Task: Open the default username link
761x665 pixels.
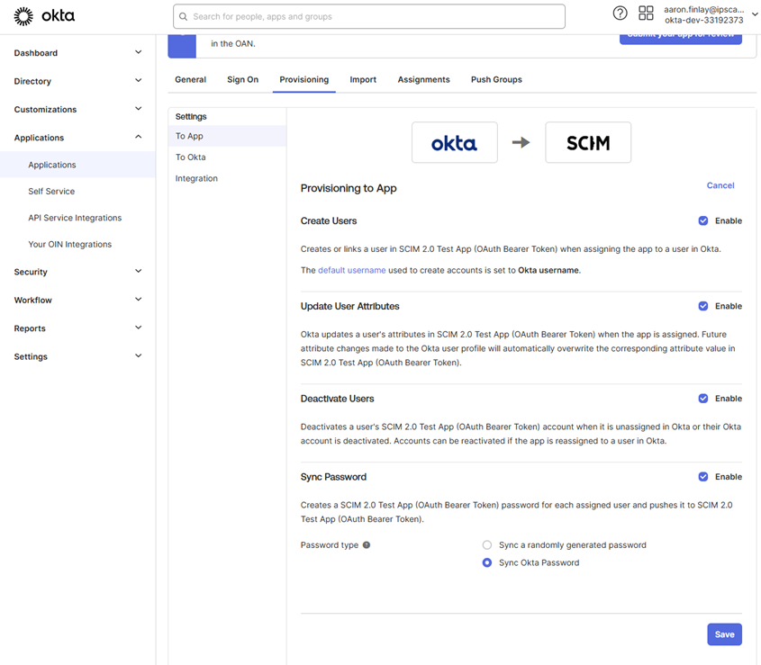Action: coord(351,270)
